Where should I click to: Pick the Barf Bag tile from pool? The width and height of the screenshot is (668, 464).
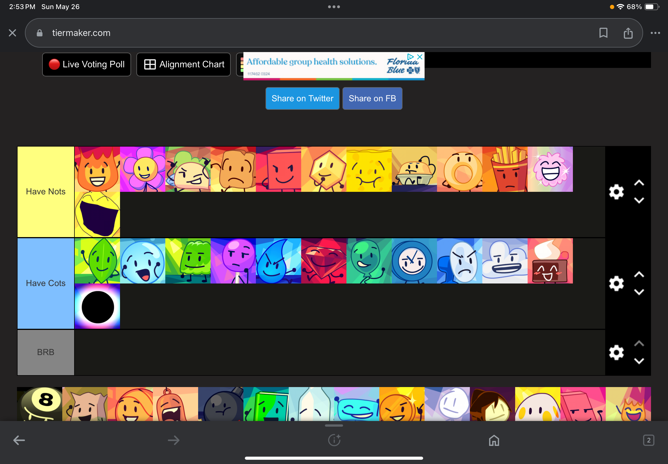coord(85,404)
